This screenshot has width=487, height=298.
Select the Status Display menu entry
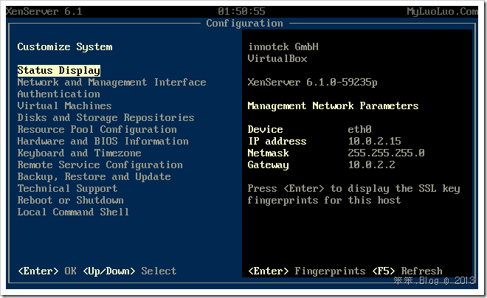coord(59,71)
